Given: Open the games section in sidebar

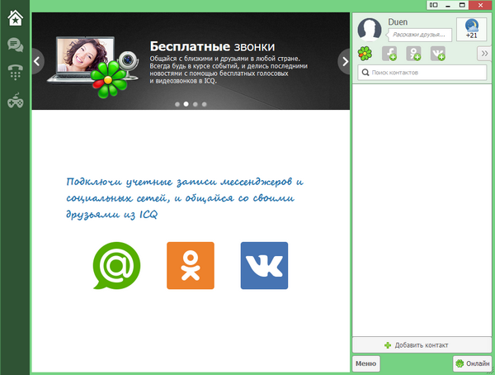Looking at the screenshot, I should click(15, 102).
